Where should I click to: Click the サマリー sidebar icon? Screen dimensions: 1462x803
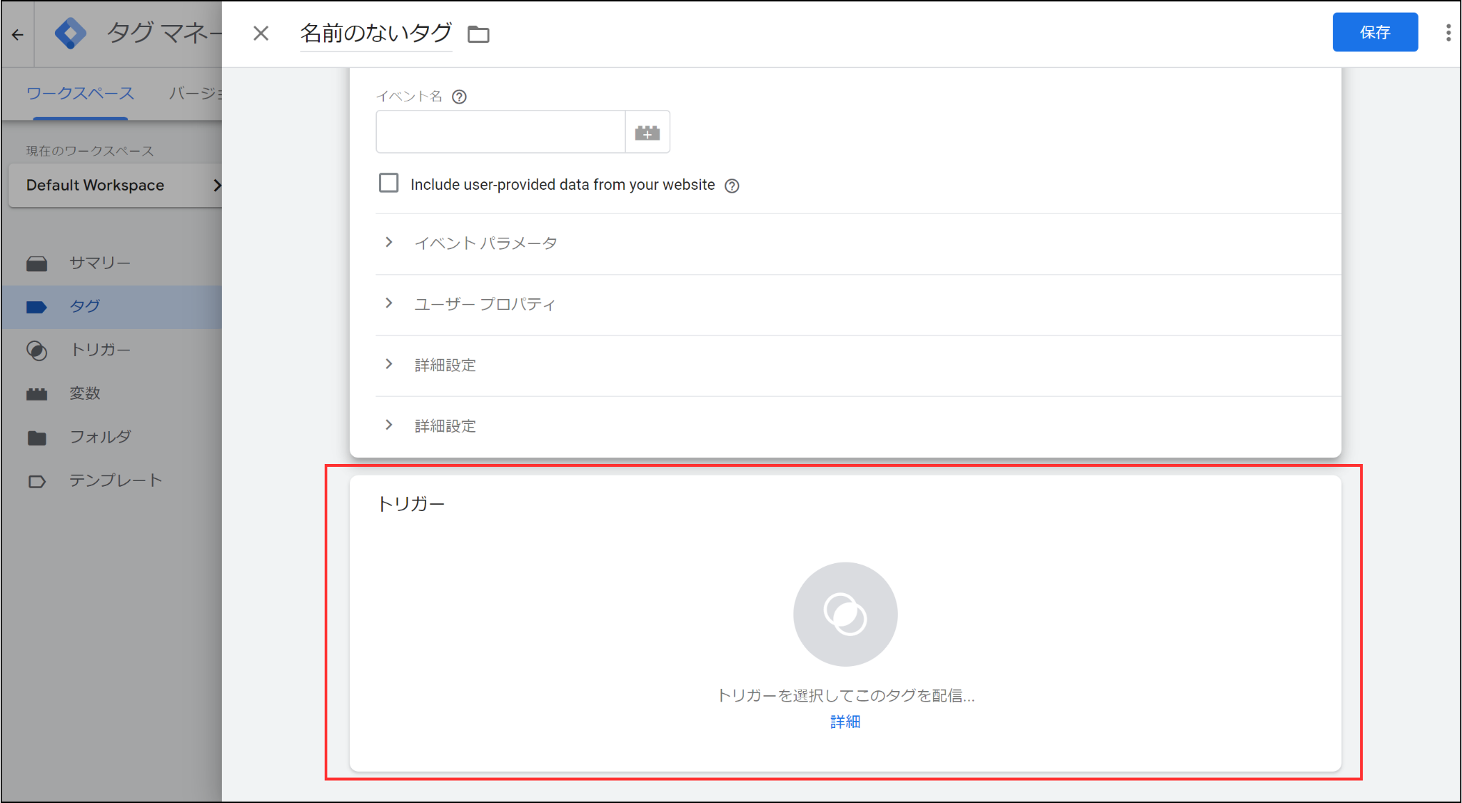coord(37,263)
